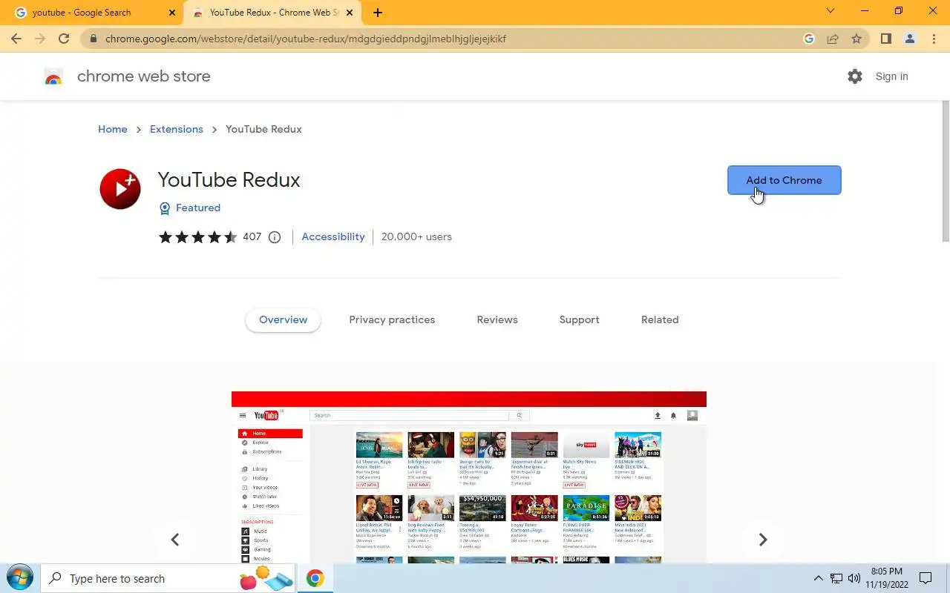Open the Related tab
Viewport: 950px width, 593px height.
[660, 319]
